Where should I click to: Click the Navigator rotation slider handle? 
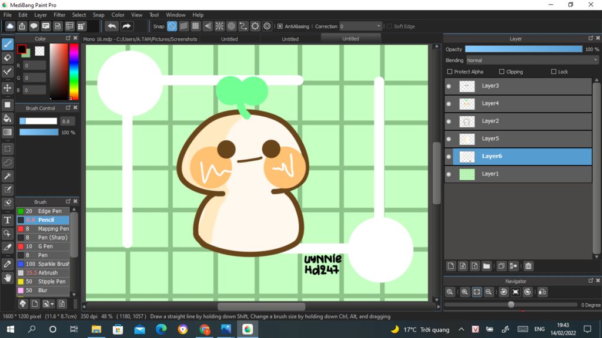coord(511,305)
